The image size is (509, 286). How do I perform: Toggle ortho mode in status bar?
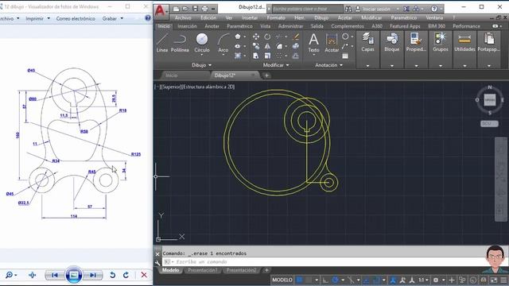tap(325, 280)
